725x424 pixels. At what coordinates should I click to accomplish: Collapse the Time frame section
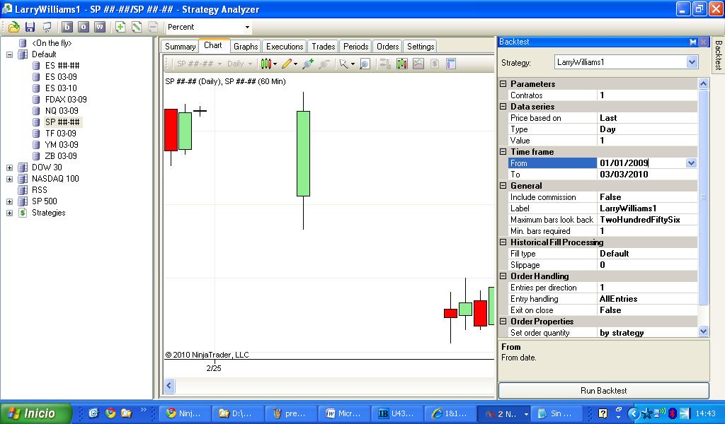(503, 152)
